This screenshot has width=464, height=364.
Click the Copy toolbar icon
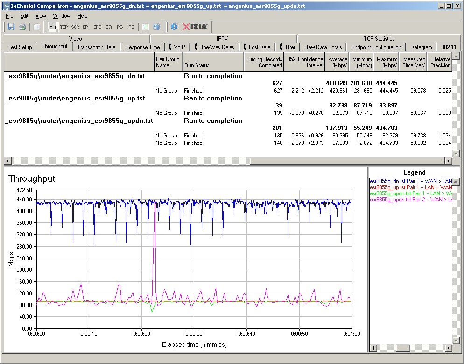(37, 27)
